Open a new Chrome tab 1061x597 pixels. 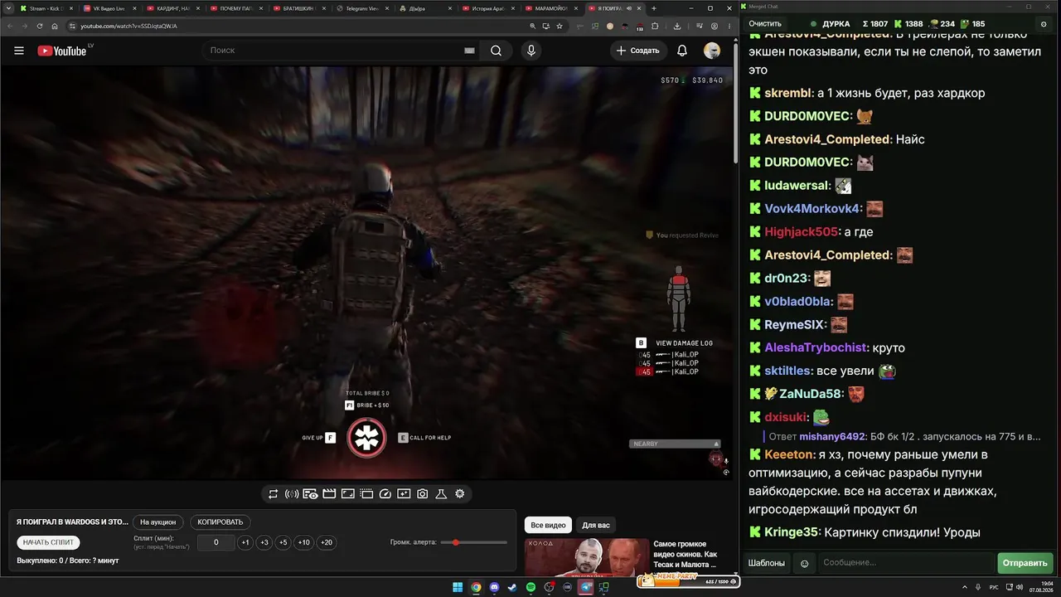(x=654, y=8)
